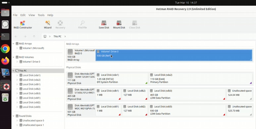The width and height of the screenshot is (256, 129).
Task: Select the 525.73 MB Unallocated space tile
Action: tap(240, 110)
